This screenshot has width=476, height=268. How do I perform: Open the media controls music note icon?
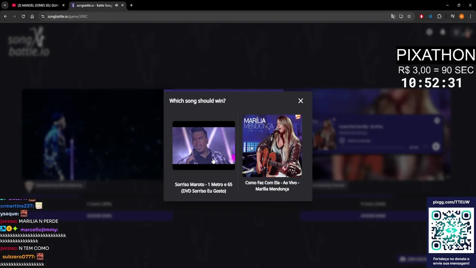pyautogui.click(x=453, y=16)
